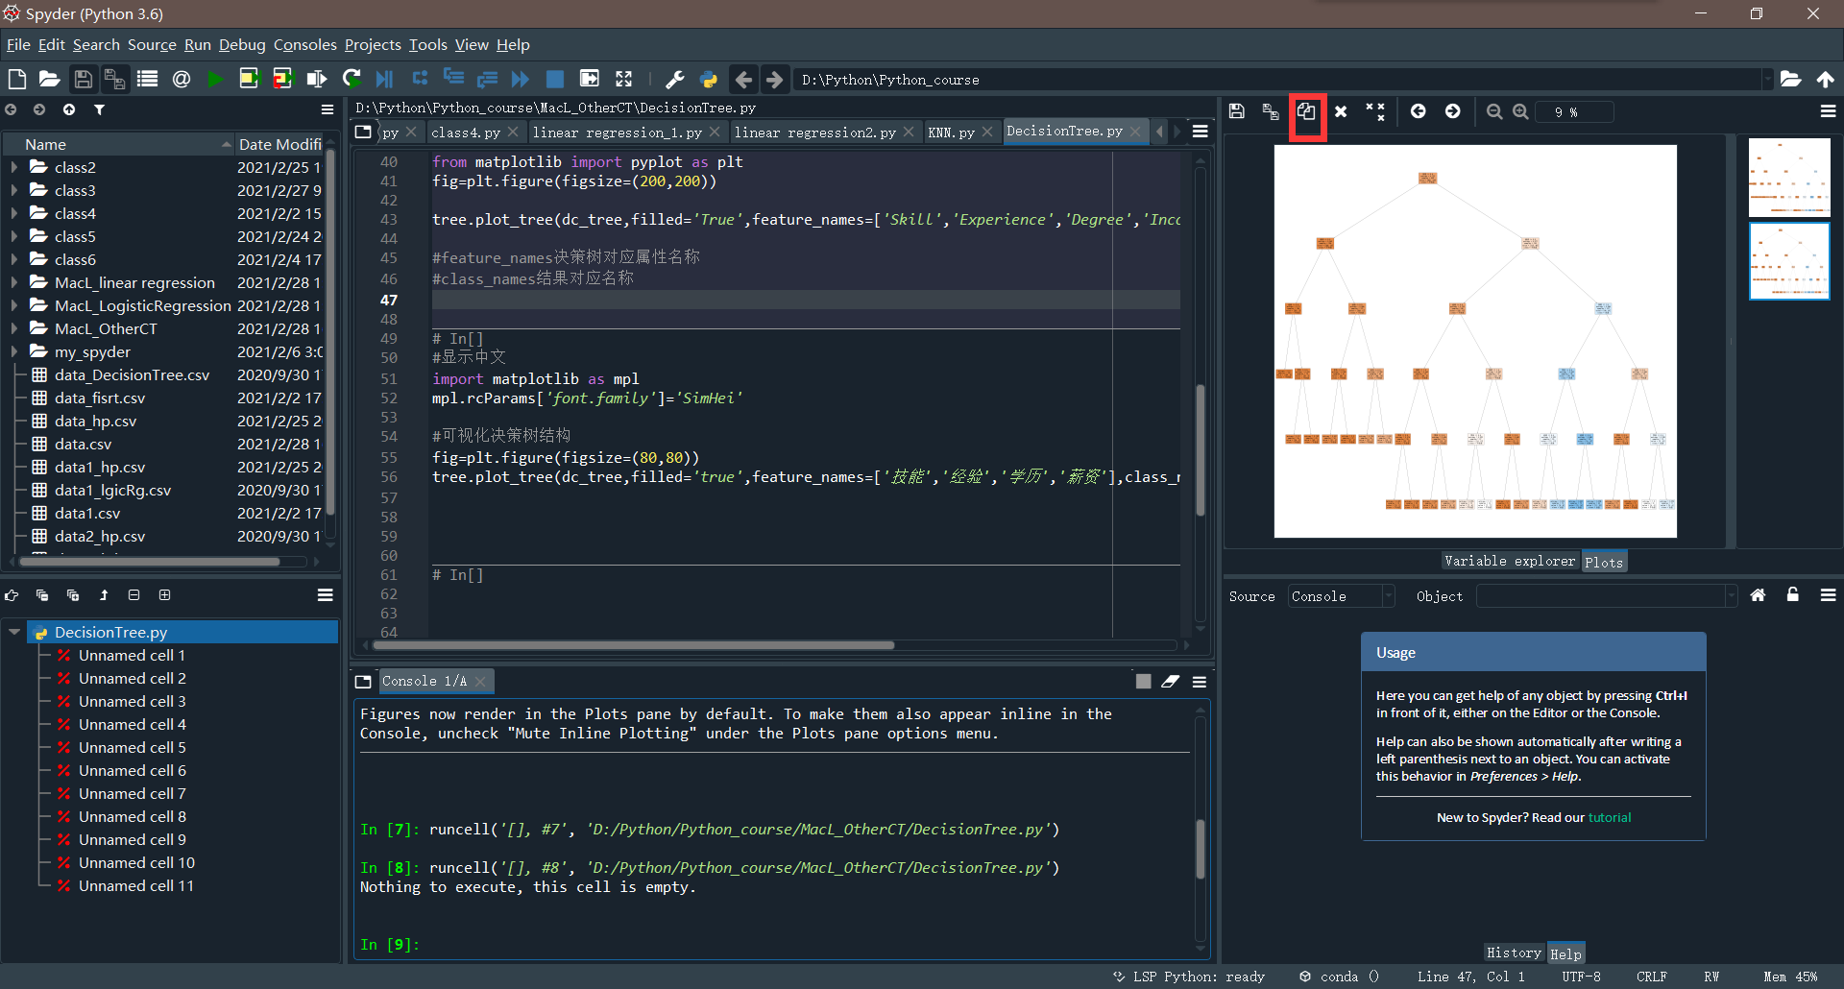1844x989 pixels.
Task: Click Run selection or current line icon
Action: 316,79
